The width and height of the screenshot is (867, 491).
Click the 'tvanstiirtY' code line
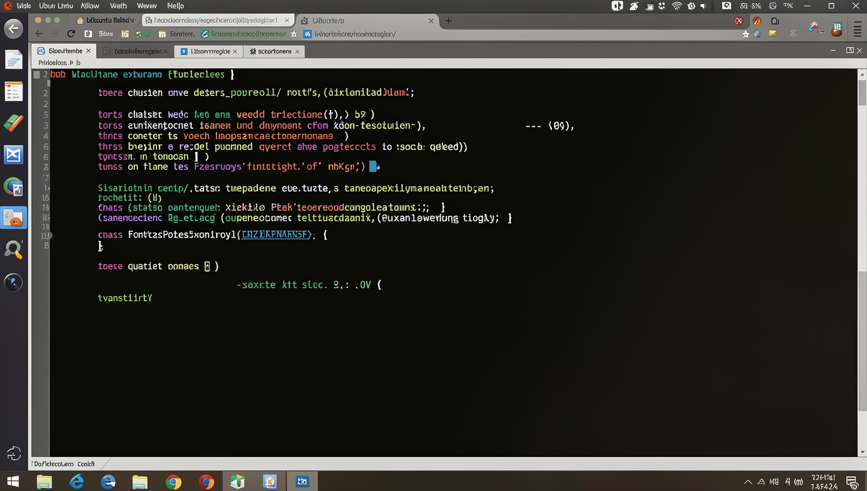(x=125, y=298)
